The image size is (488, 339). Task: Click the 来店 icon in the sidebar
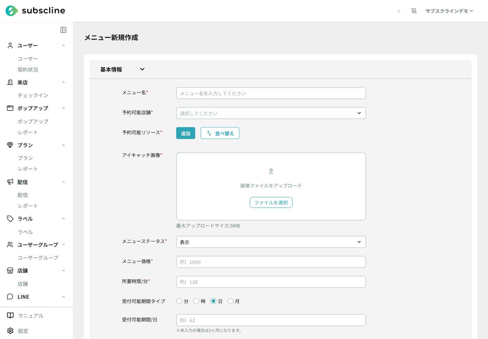(10, 82)
